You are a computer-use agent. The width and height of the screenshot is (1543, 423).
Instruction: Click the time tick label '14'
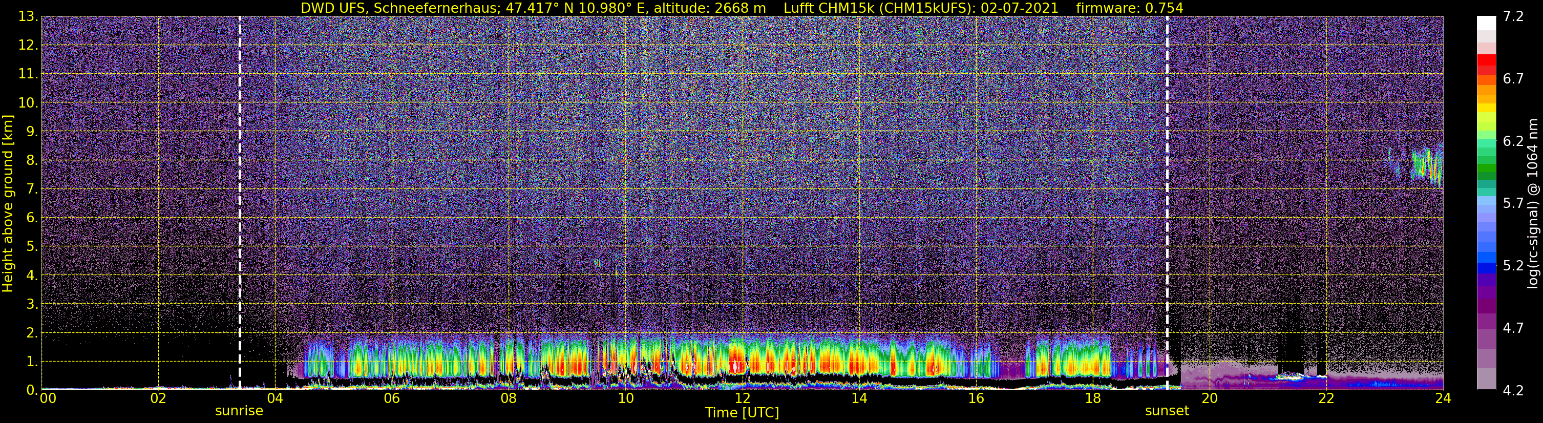click(858, 399)
